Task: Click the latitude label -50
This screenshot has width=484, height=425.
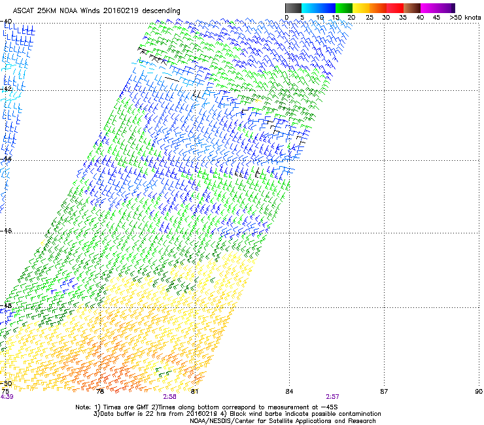Action: [6, 383]
